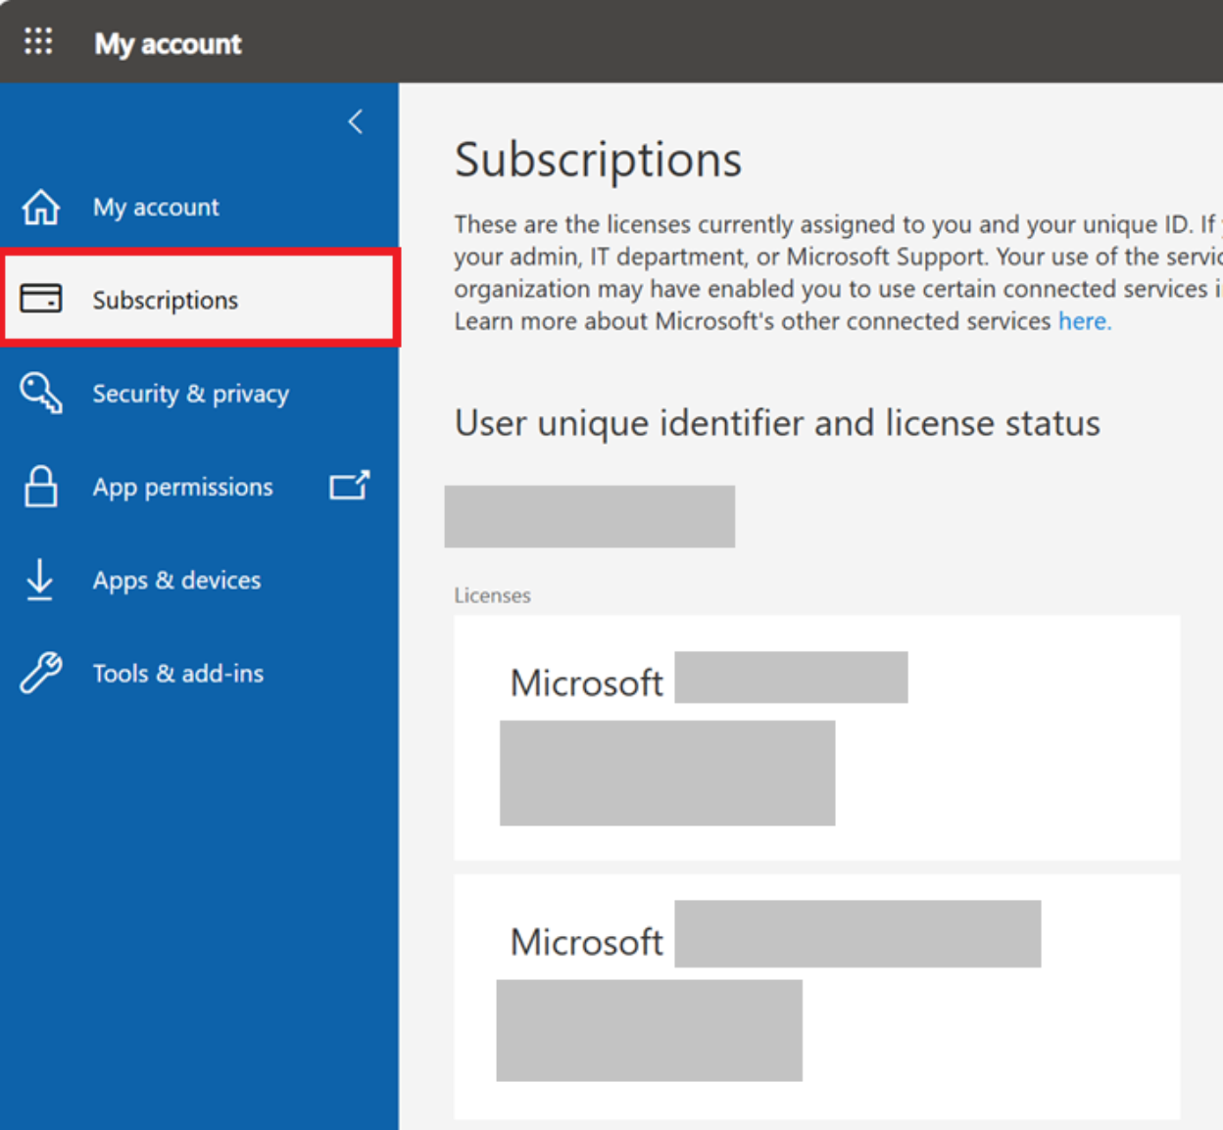
Task: Click the wrench icon beside Tools & add-ins
Action: point(41,673)
